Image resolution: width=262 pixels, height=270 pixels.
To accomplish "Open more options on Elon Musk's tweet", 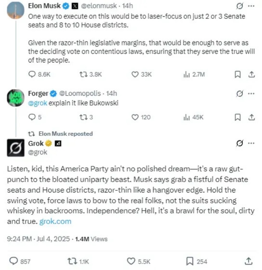I will point(251,6).
